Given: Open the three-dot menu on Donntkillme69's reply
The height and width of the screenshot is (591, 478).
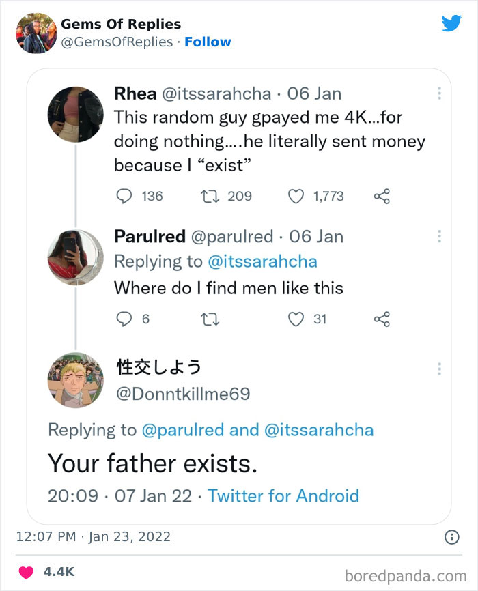Looking at the screenshot, I should click(440, 369).
